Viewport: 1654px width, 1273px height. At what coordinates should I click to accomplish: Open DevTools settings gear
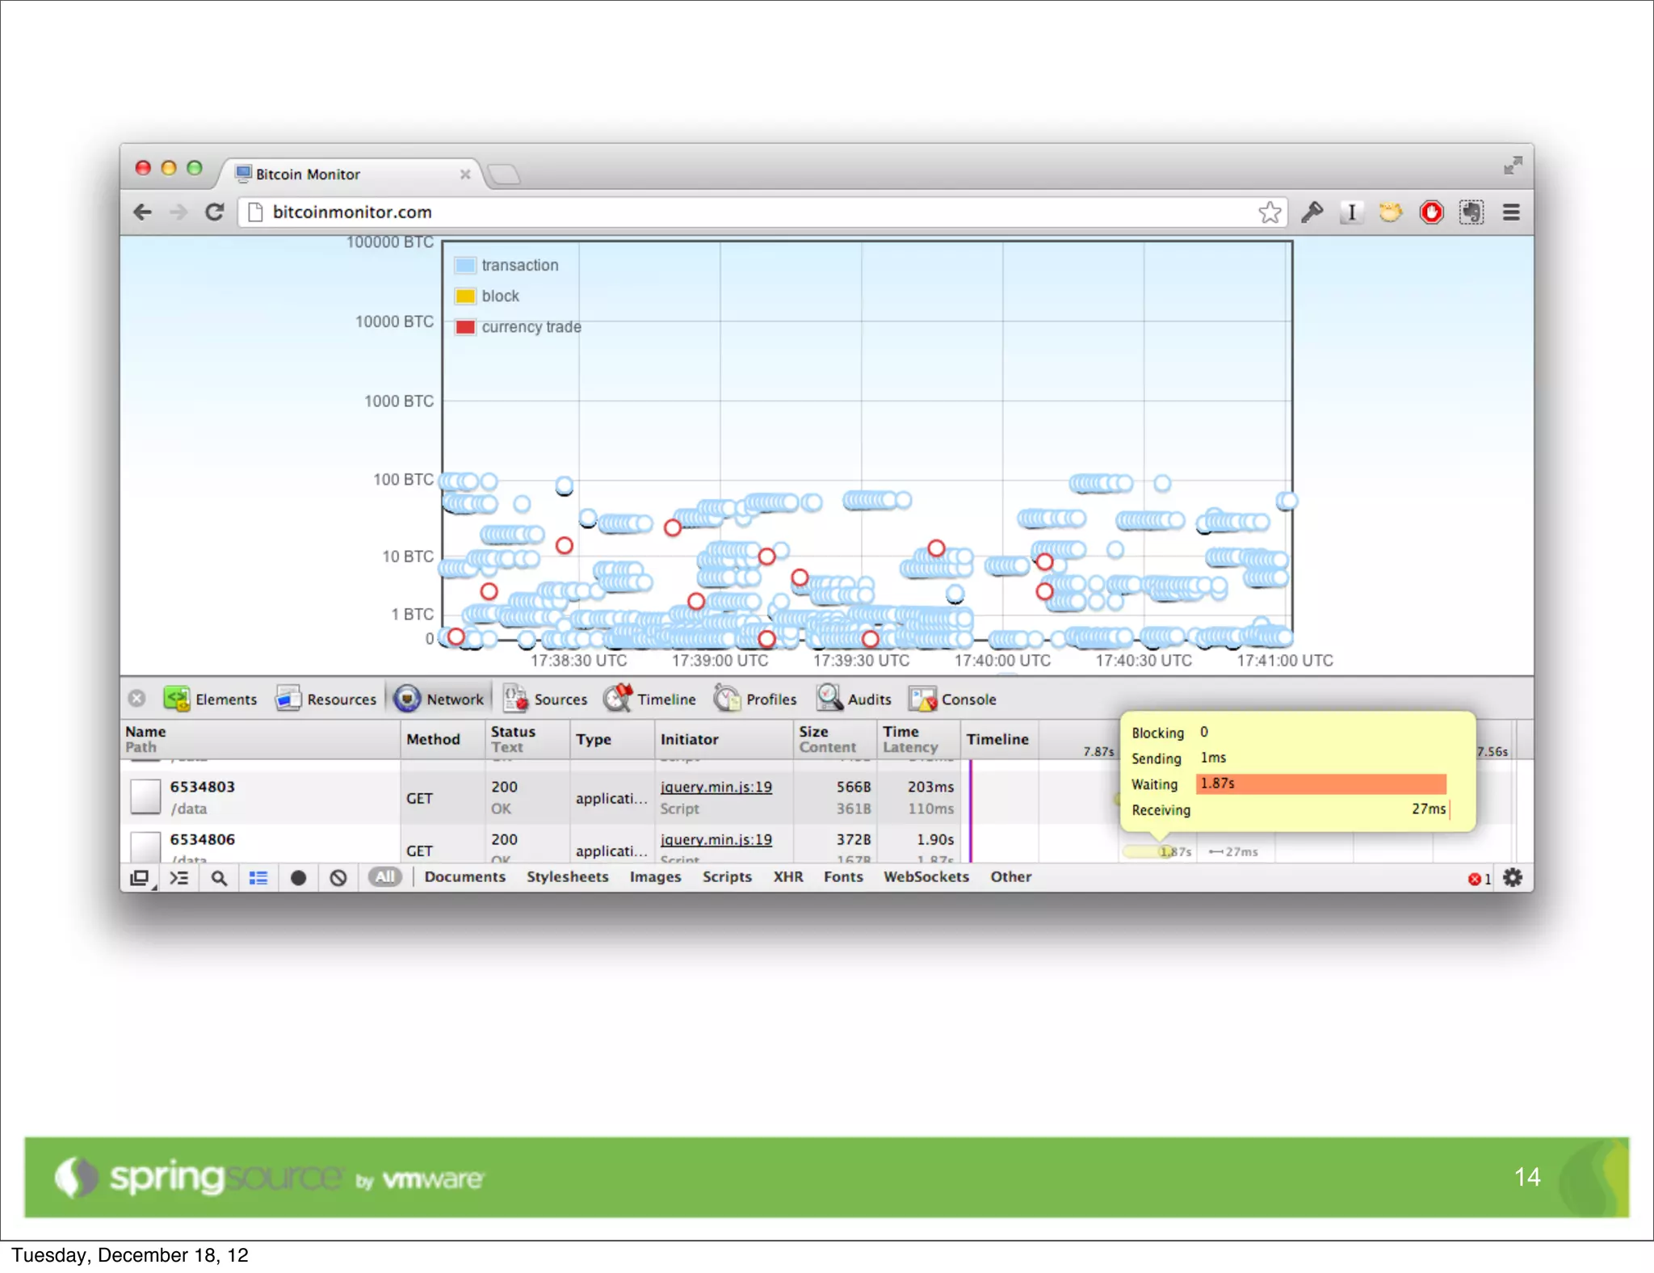1513,878
